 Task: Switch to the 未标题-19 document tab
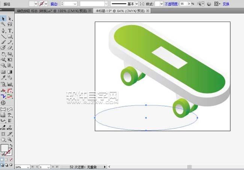coord(122,11)
